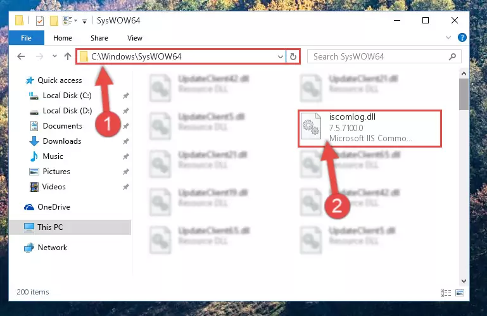Expand the ribbon chevron

point(448,37)
